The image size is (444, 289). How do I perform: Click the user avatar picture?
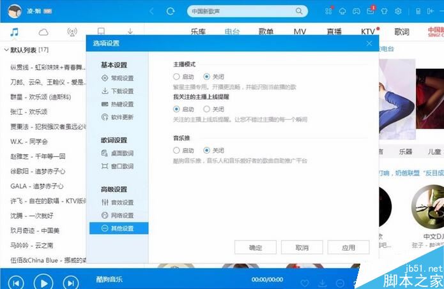pos(15,11)
